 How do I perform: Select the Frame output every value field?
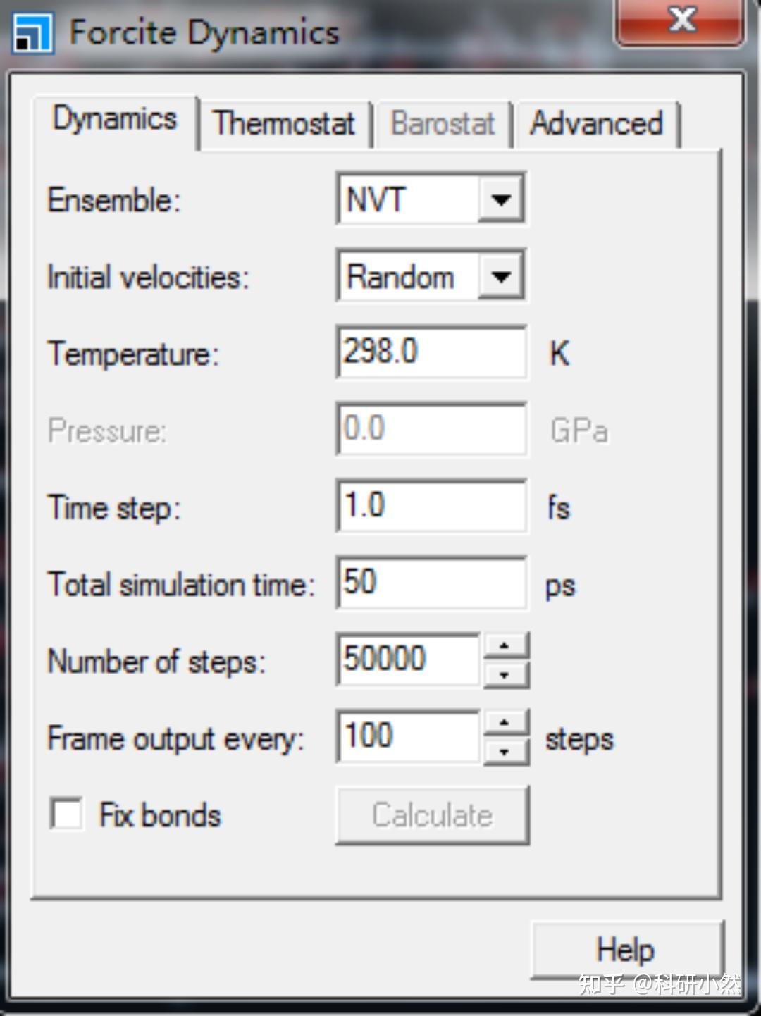coord(409,736)
